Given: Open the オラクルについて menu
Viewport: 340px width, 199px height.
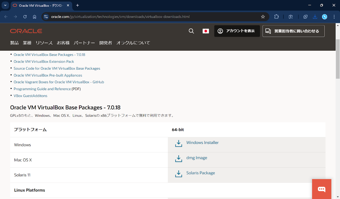Looking at the screenshot, I should pos(133,43).
